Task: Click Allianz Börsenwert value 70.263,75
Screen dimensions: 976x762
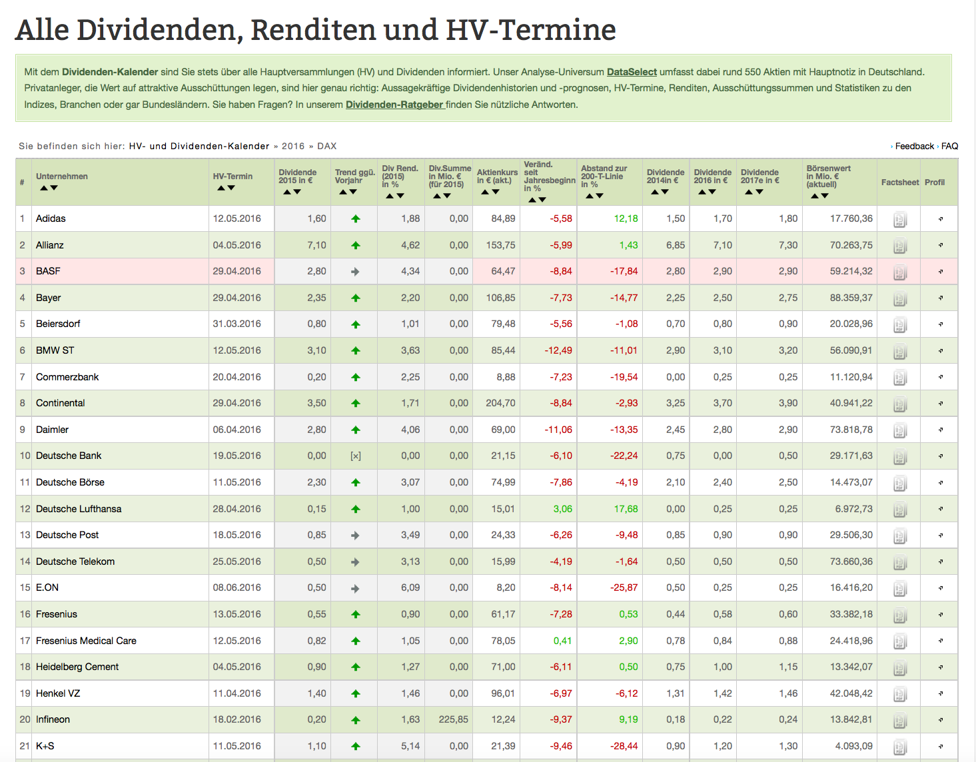Action: (x=851, y=245)
